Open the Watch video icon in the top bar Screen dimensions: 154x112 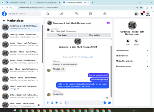[76, 14]
